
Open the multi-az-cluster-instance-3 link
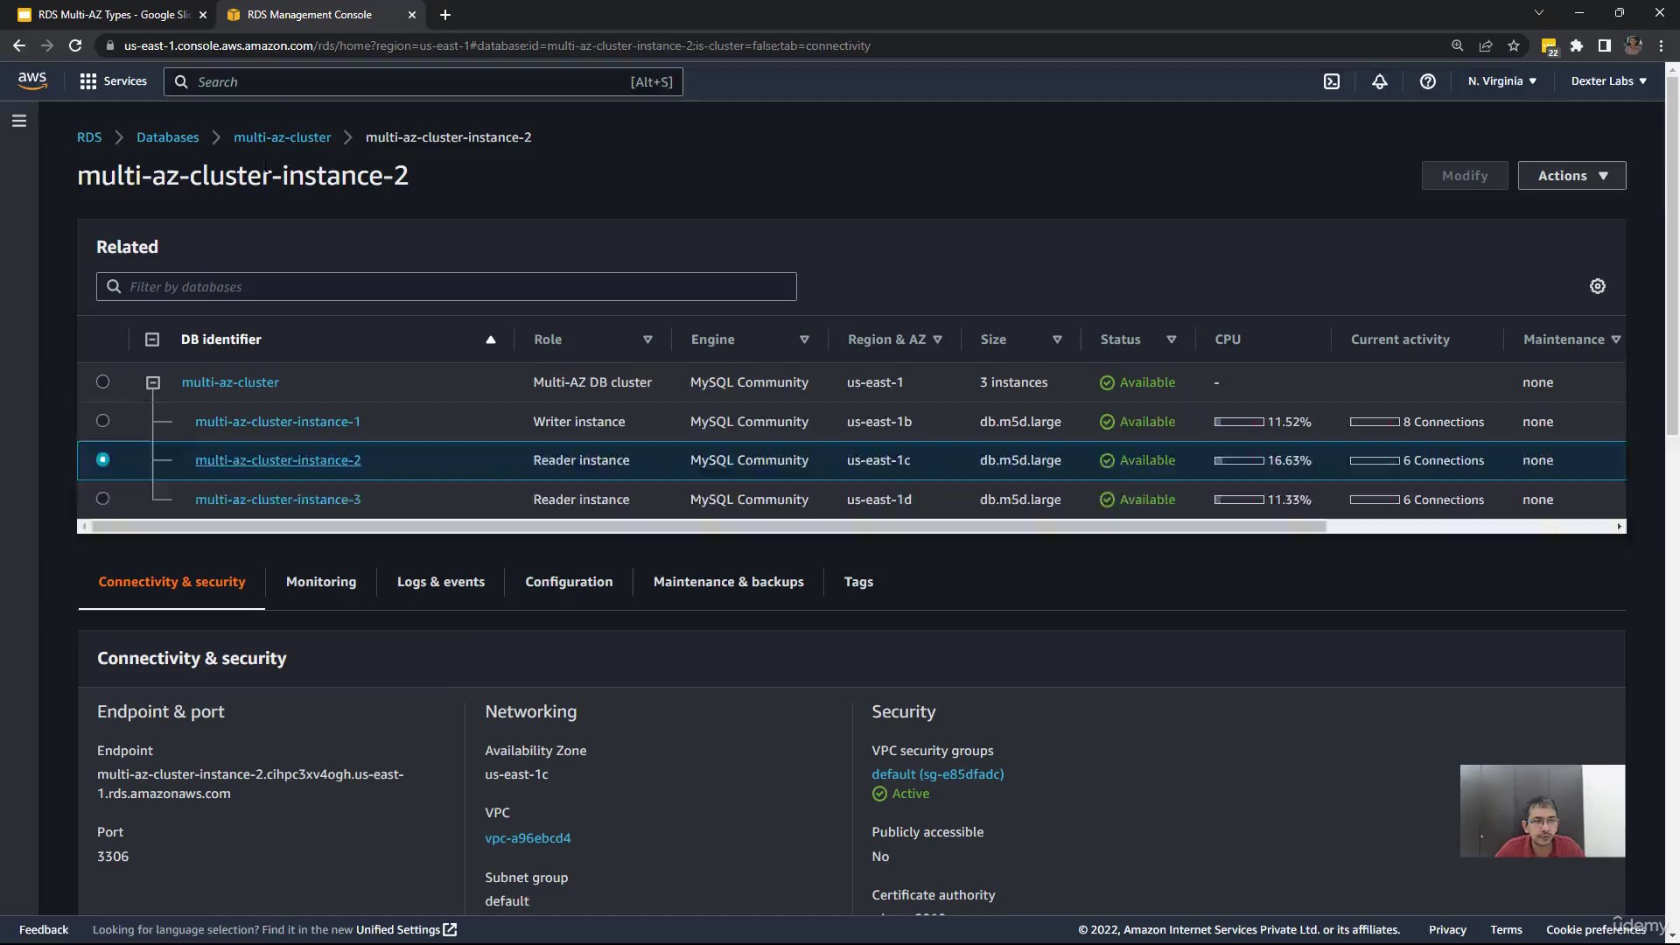click(x=277, y=499)
